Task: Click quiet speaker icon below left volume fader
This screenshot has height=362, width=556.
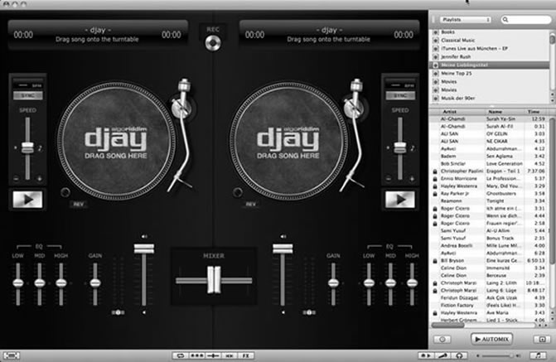Action: point(144,312)
